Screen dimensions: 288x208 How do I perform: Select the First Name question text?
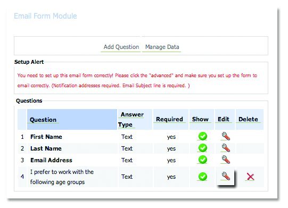tap(46, 137)
